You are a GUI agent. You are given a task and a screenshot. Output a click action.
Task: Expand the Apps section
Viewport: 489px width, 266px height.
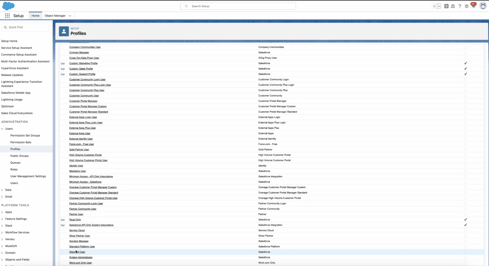[2, 212]
